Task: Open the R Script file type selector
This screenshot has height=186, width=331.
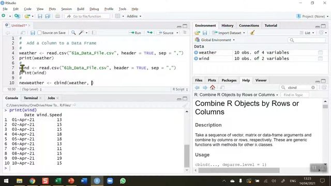Action: [180, 89]
